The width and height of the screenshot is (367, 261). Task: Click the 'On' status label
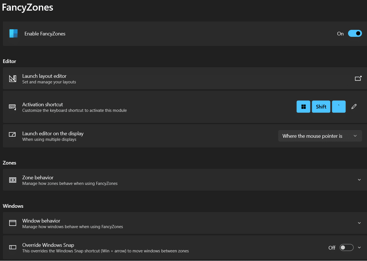340,34
